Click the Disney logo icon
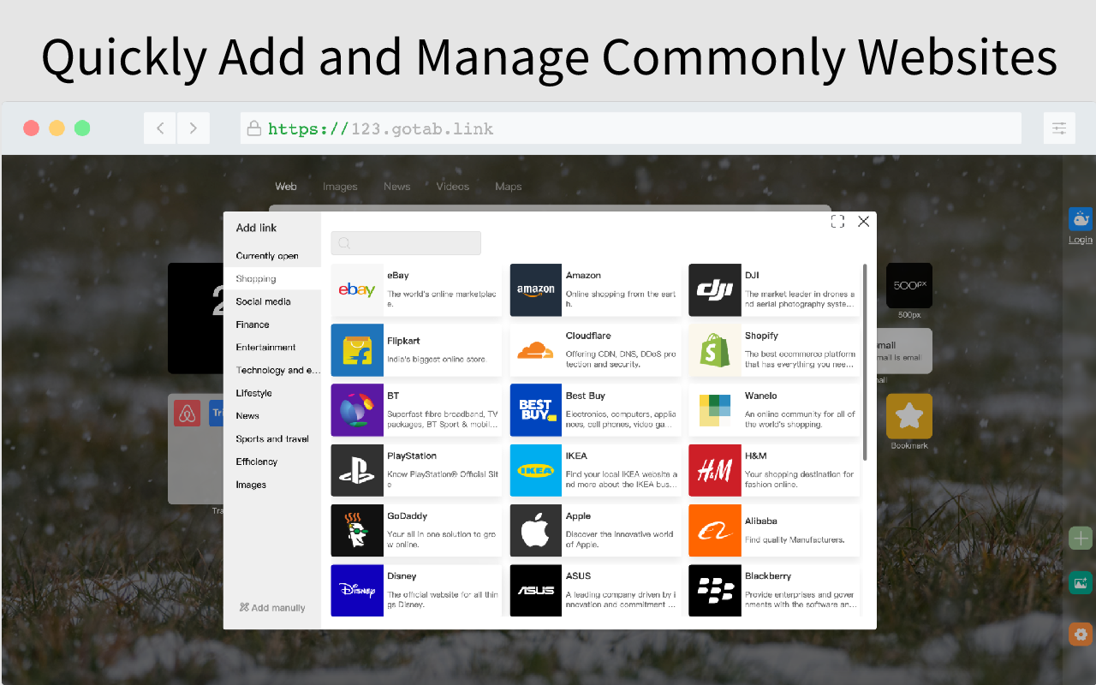Image resolution: width=1096 pixels, height=685 pixels. tap(357, 590)
